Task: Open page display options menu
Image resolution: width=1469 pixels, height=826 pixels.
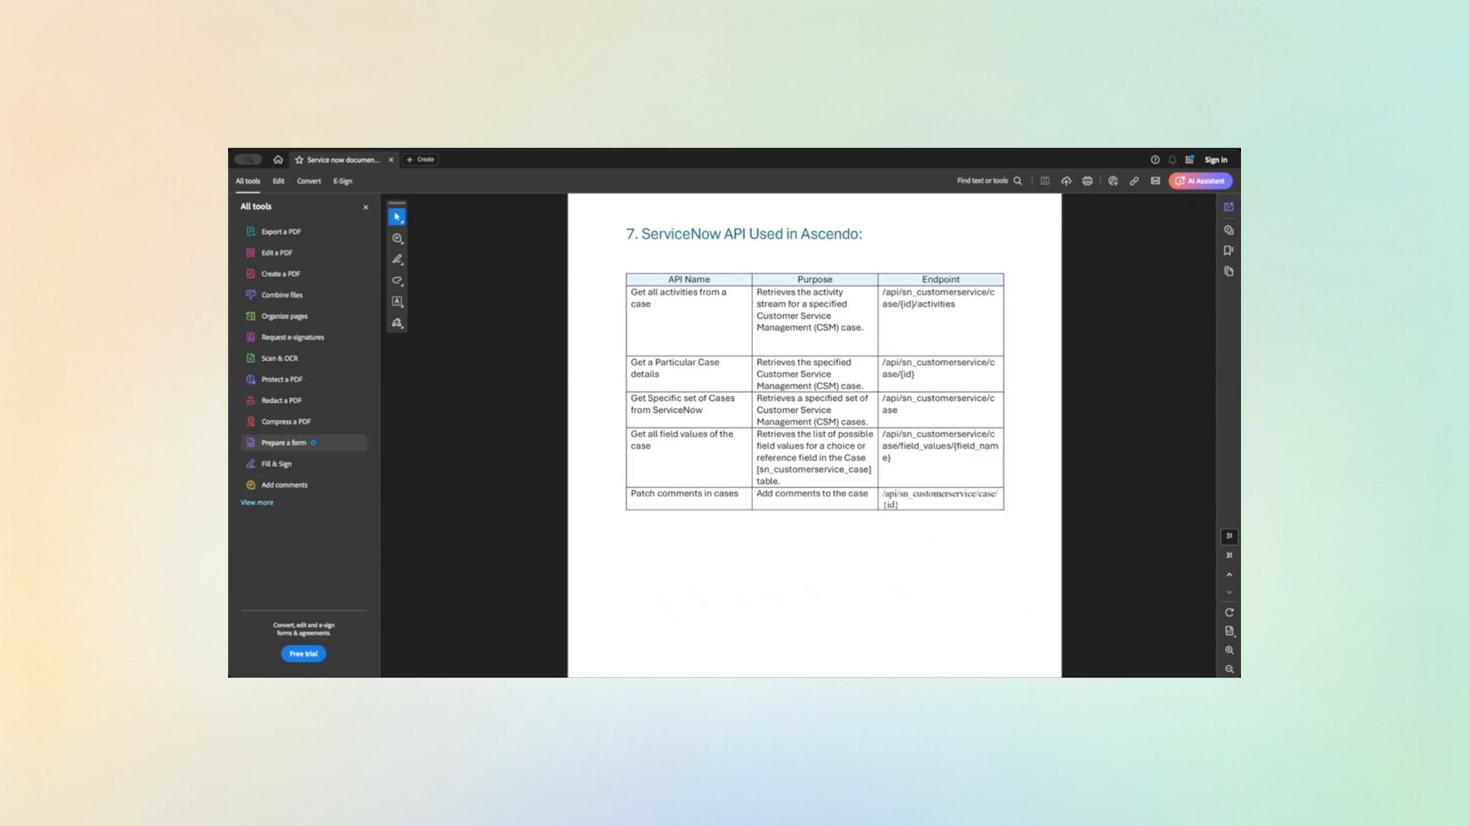Action: [x=1230, y=631]
